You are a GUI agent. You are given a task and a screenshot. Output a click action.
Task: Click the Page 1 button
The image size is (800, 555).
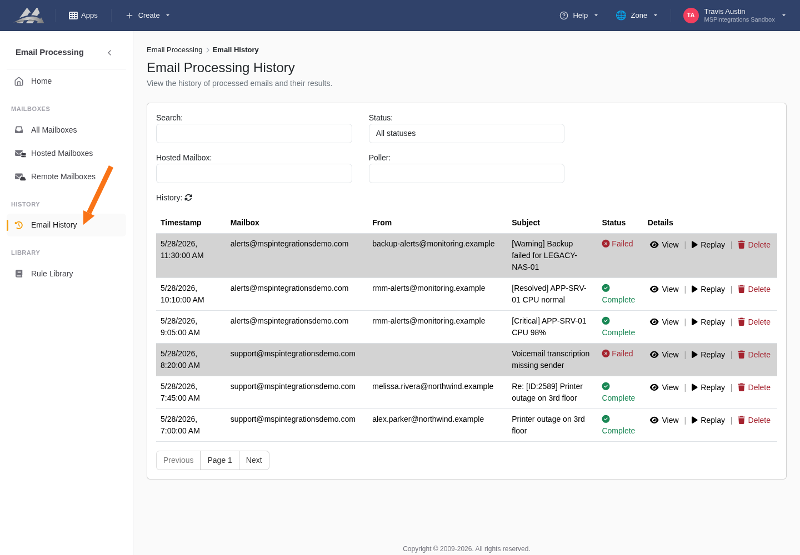coord(219,460)
